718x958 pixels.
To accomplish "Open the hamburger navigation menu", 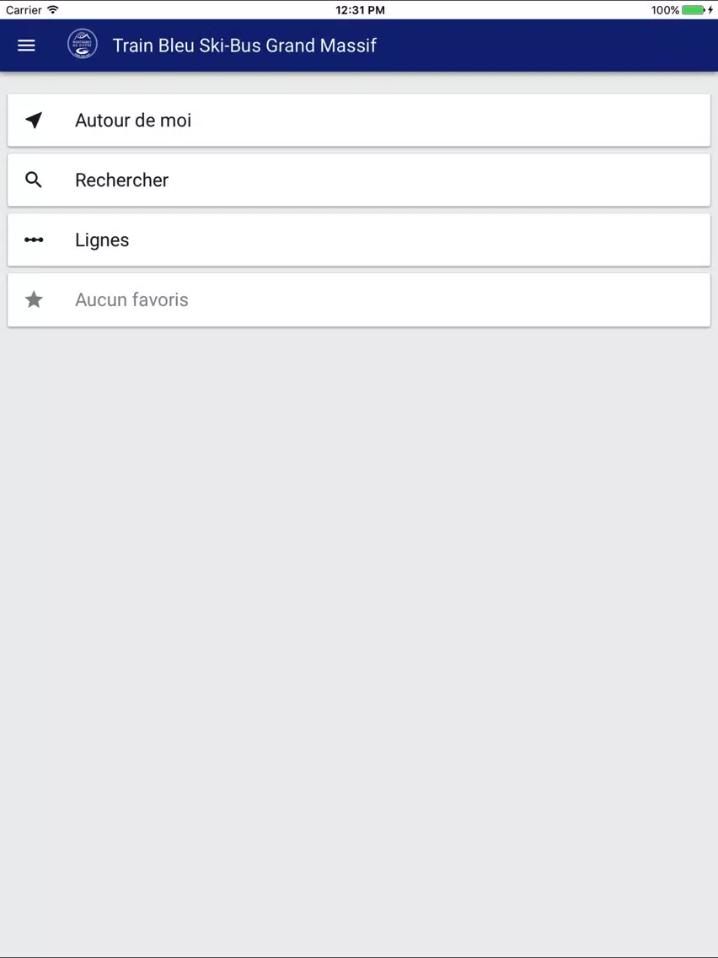I will point(26,46).
